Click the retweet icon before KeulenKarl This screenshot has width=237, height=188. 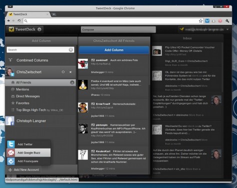pos(93,151)
